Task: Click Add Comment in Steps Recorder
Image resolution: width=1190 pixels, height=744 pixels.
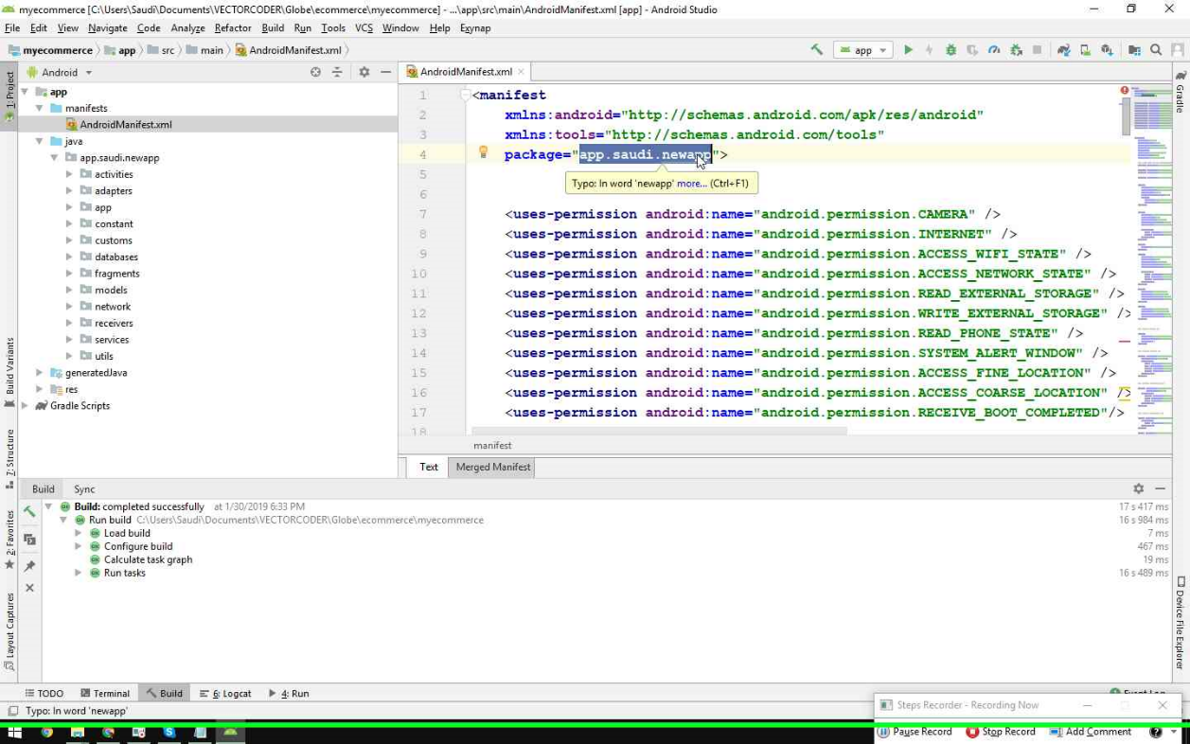Action: [1090, 732]
